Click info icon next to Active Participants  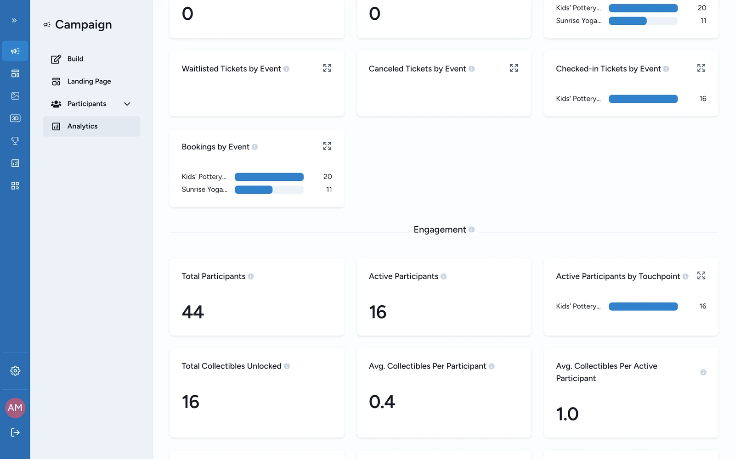coord(444,276)
